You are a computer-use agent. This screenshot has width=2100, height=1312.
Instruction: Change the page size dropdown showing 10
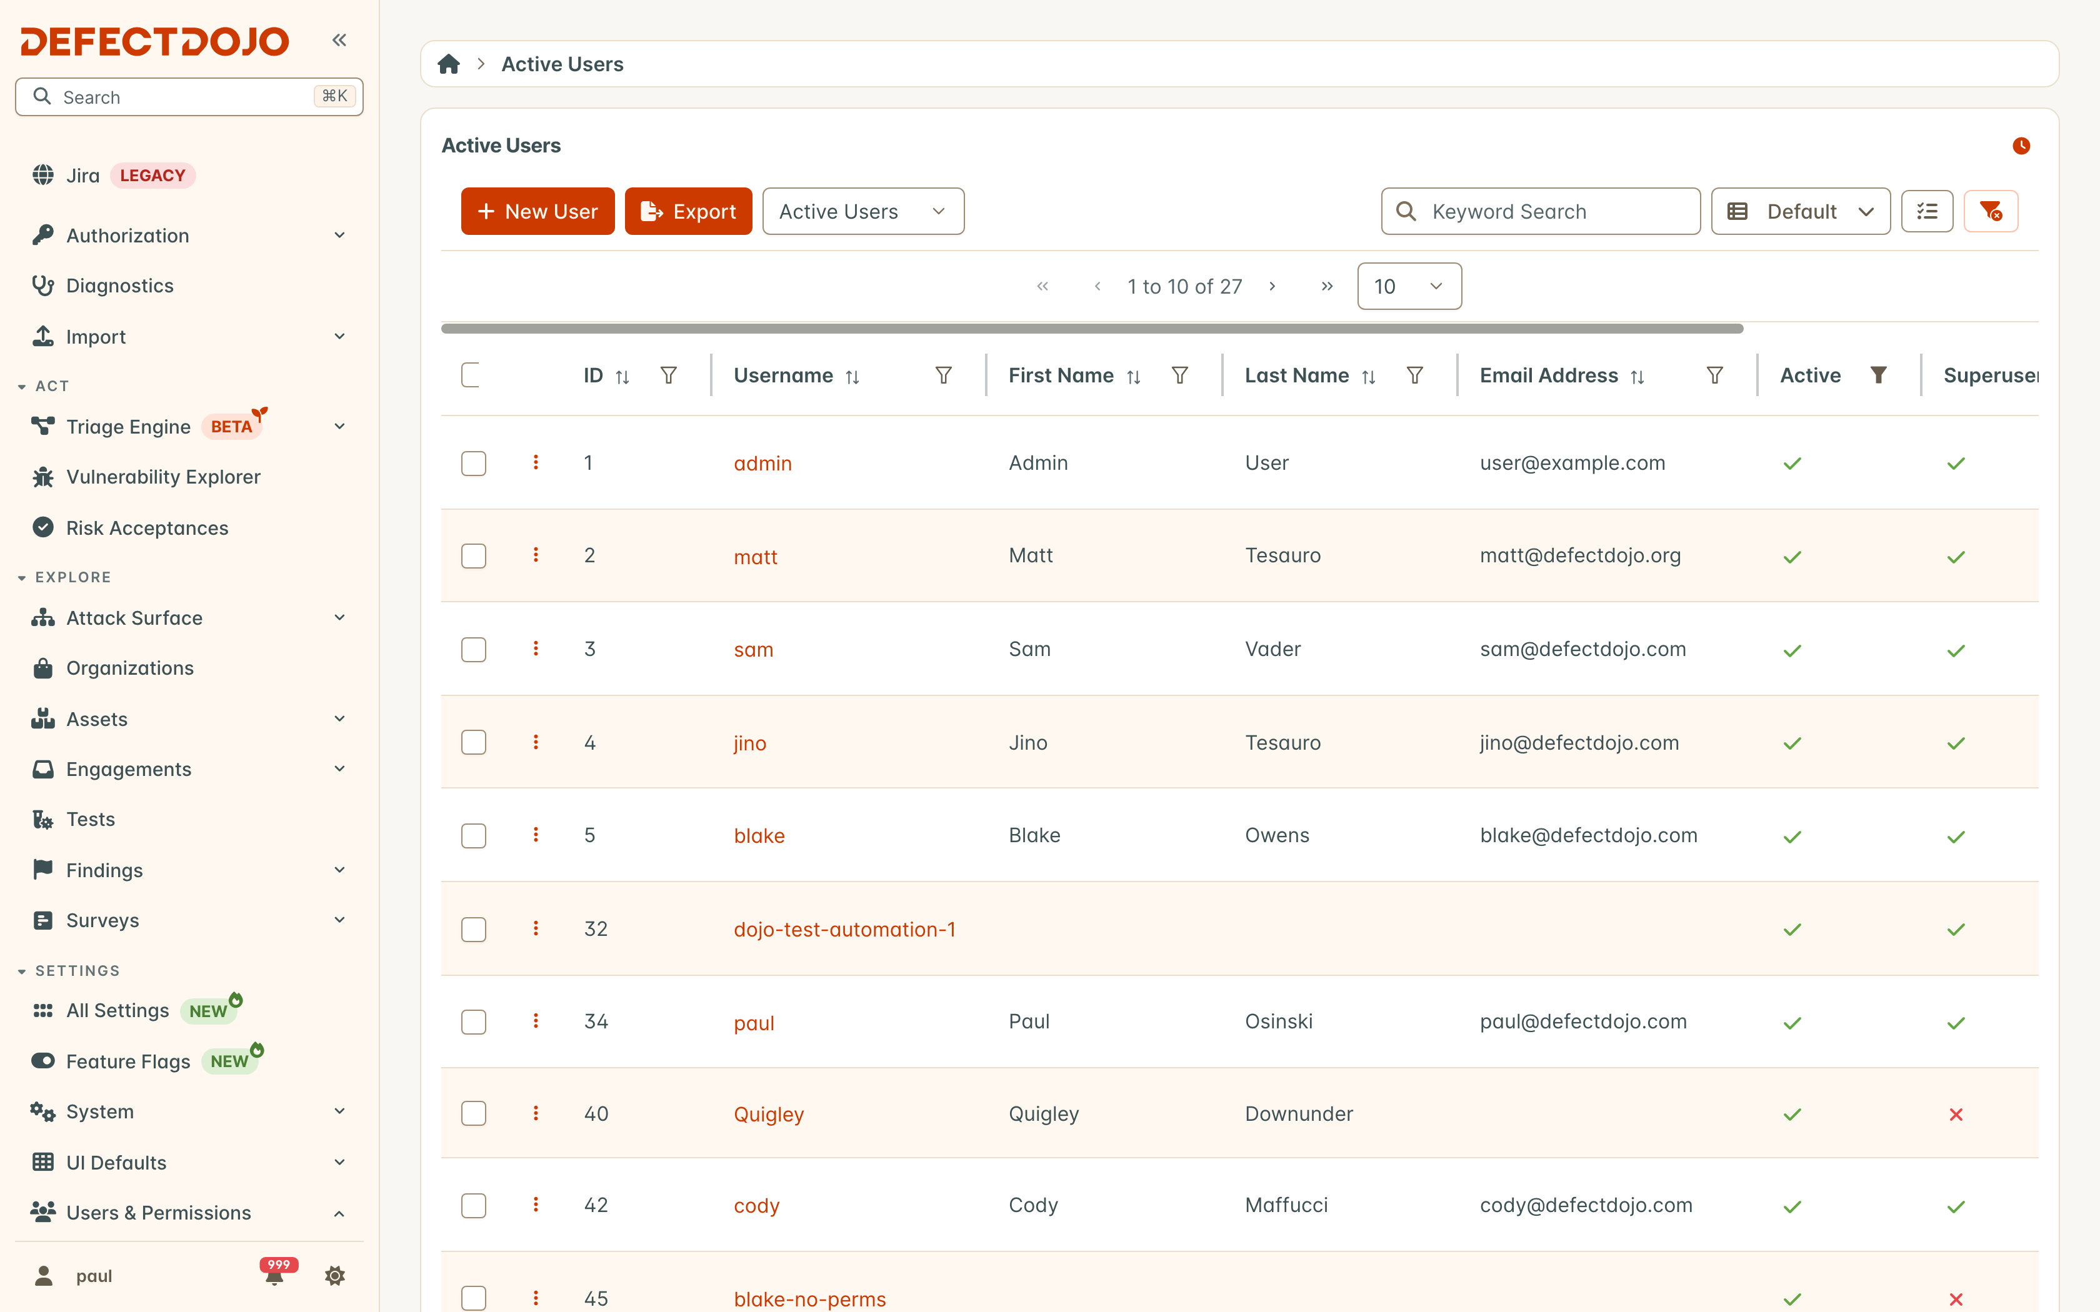(1409, 286)
